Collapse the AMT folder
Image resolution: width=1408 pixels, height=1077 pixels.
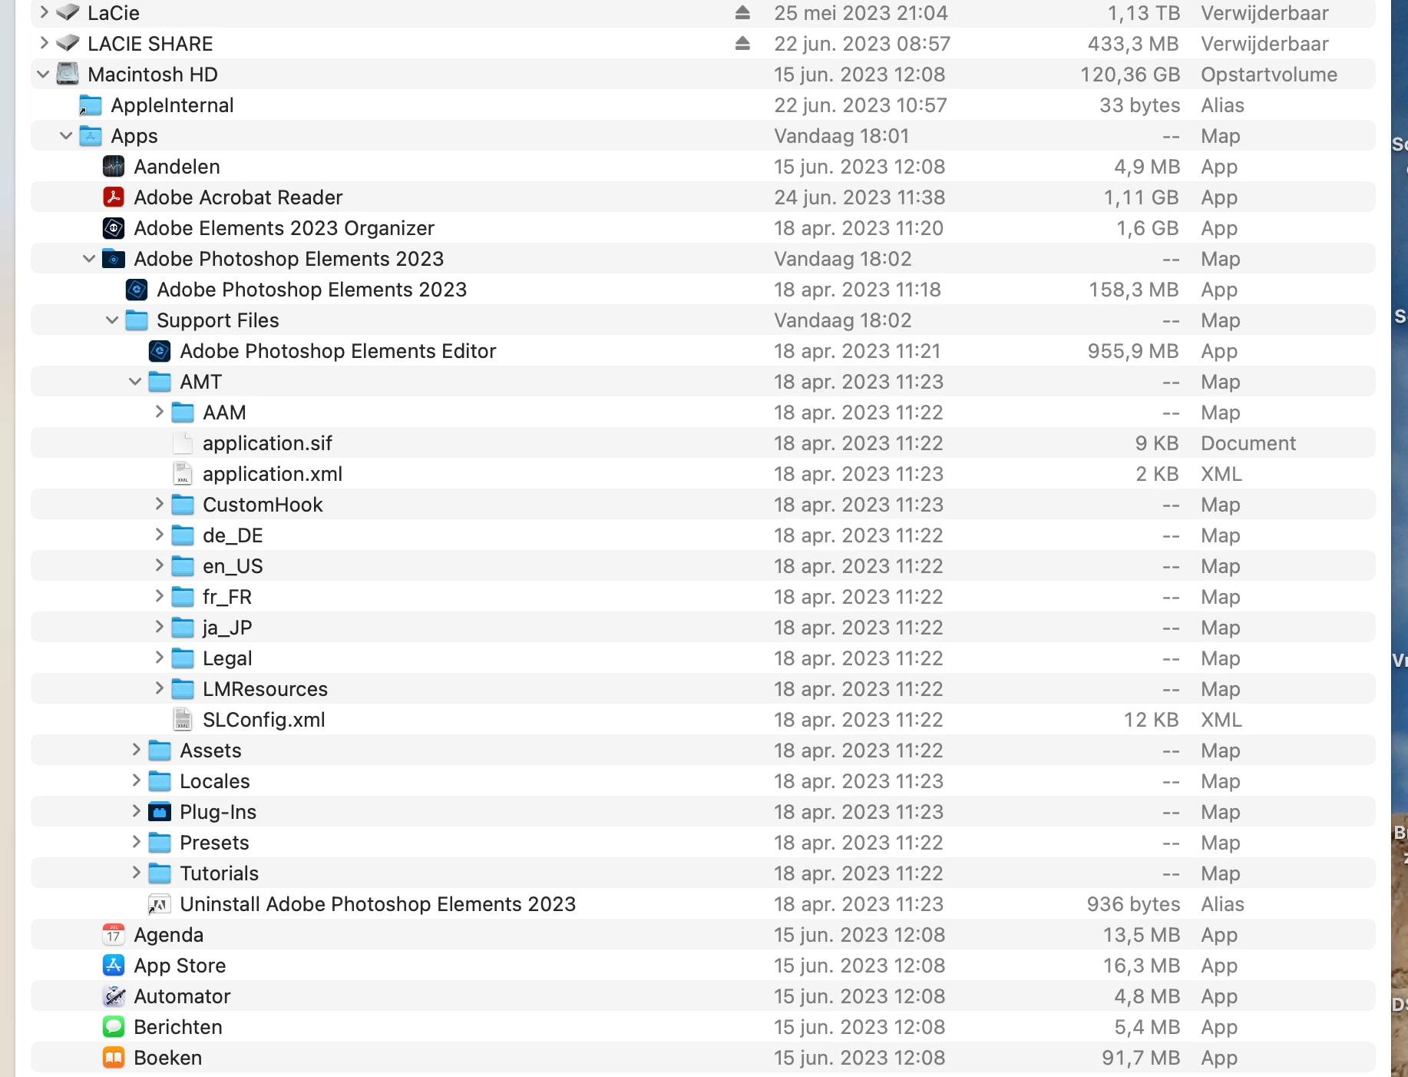click(136, 382)
